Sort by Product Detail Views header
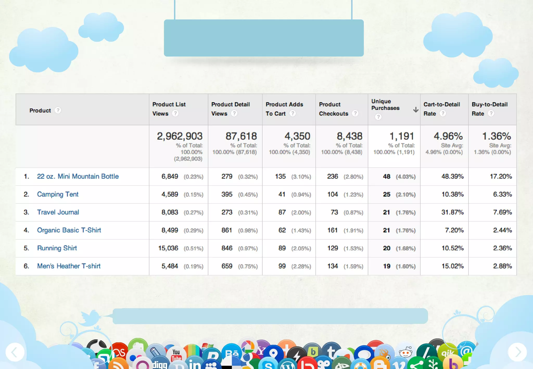533x369 pixels. (x=230, y=105)
